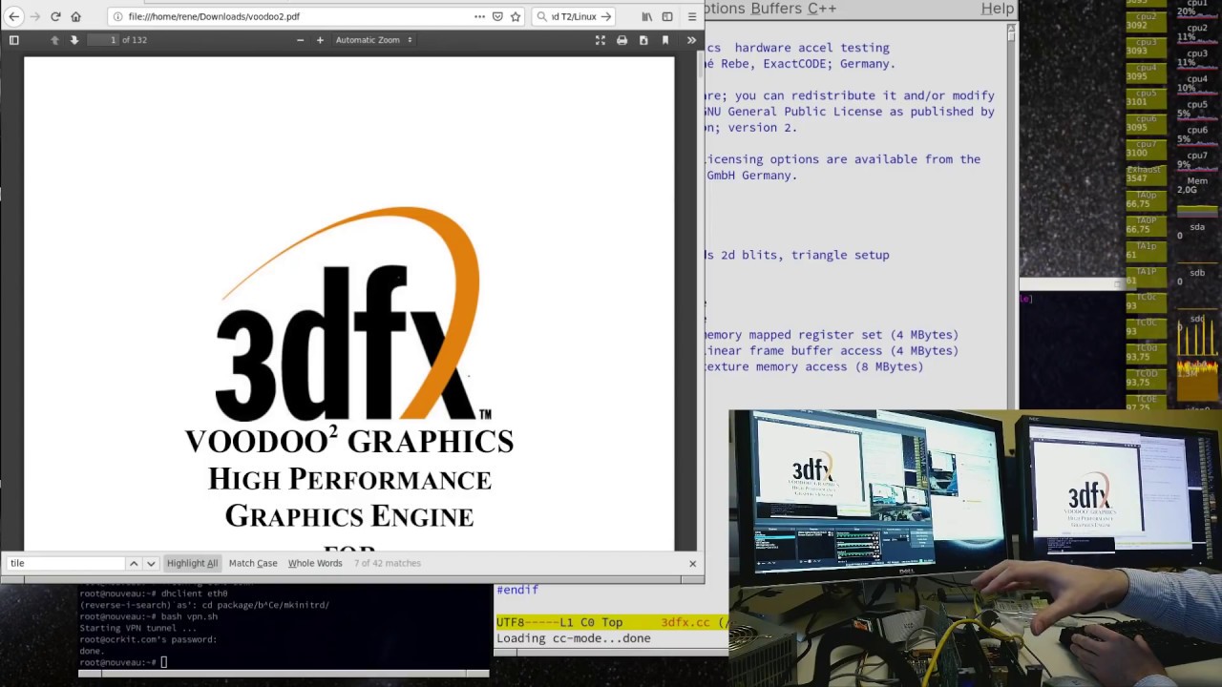Viewport: 1222px width, 687px height.
Task: Zoom out the PDF with the minus button
Action: 300,40
